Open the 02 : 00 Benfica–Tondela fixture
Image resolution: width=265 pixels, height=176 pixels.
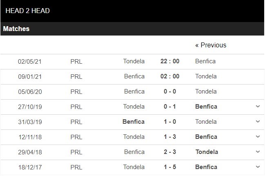pos(170,76)
